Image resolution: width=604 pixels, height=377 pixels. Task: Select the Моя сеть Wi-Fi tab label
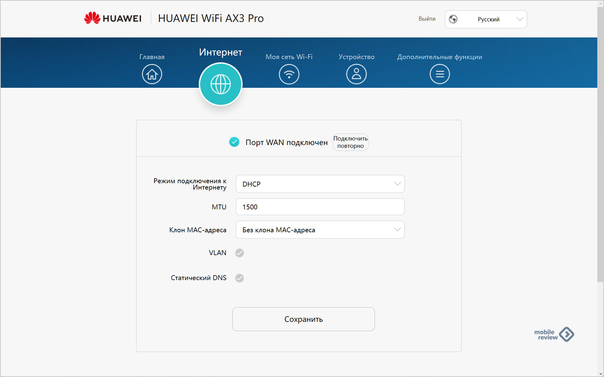[x=289, y=57]
